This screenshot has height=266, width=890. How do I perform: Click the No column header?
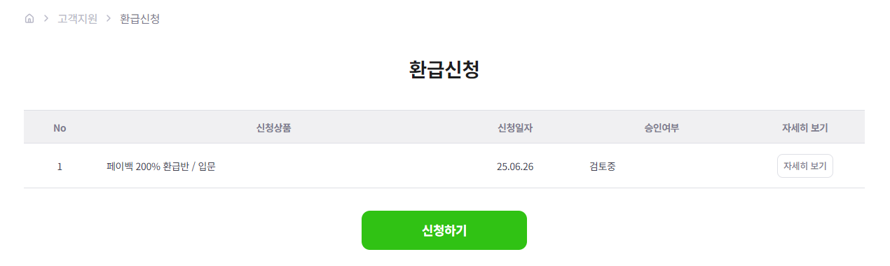pos(60,128)
